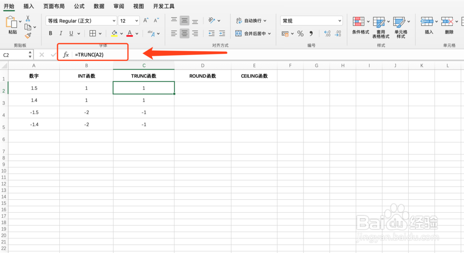Apply percent style

click(x=300, y=33)
